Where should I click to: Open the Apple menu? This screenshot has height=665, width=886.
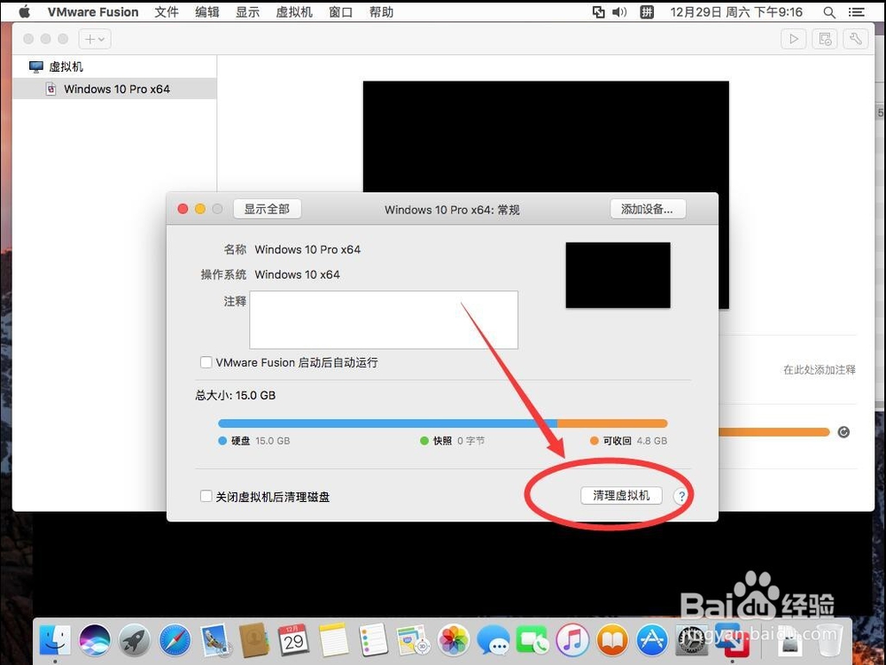[24, 12]
